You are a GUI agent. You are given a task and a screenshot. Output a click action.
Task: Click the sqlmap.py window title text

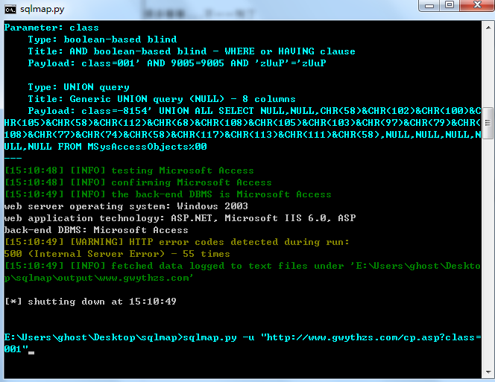[42, 9]
